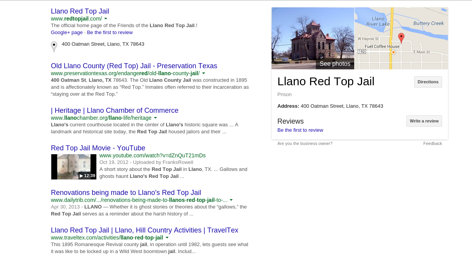Open the jail building photo in knowledge panel
Viewport: 472px width, 255px height.
pyautogui.click(x=313, y=38)
